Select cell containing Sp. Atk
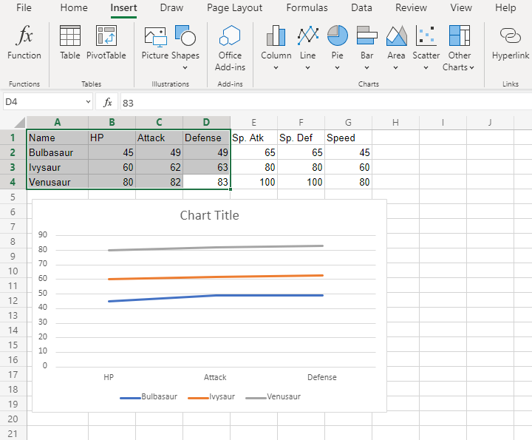The width and height of the screenshot is (532, 440). click(x=253, y=138)
